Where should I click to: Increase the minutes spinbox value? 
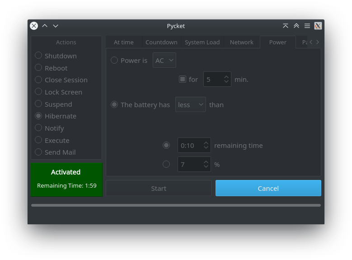pyautogui.click(x=226, y=77)
